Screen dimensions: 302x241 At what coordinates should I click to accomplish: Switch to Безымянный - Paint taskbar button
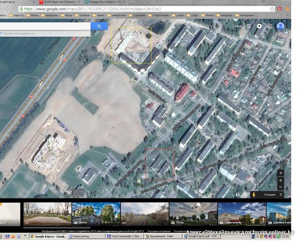(x=163, y=236)
